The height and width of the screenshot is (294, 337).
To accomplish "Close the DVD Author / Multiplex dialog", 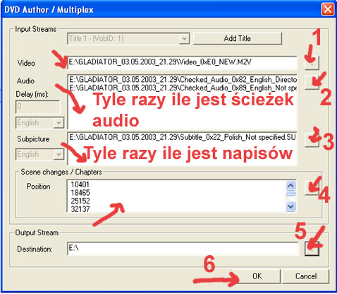I will pos(328,10).
